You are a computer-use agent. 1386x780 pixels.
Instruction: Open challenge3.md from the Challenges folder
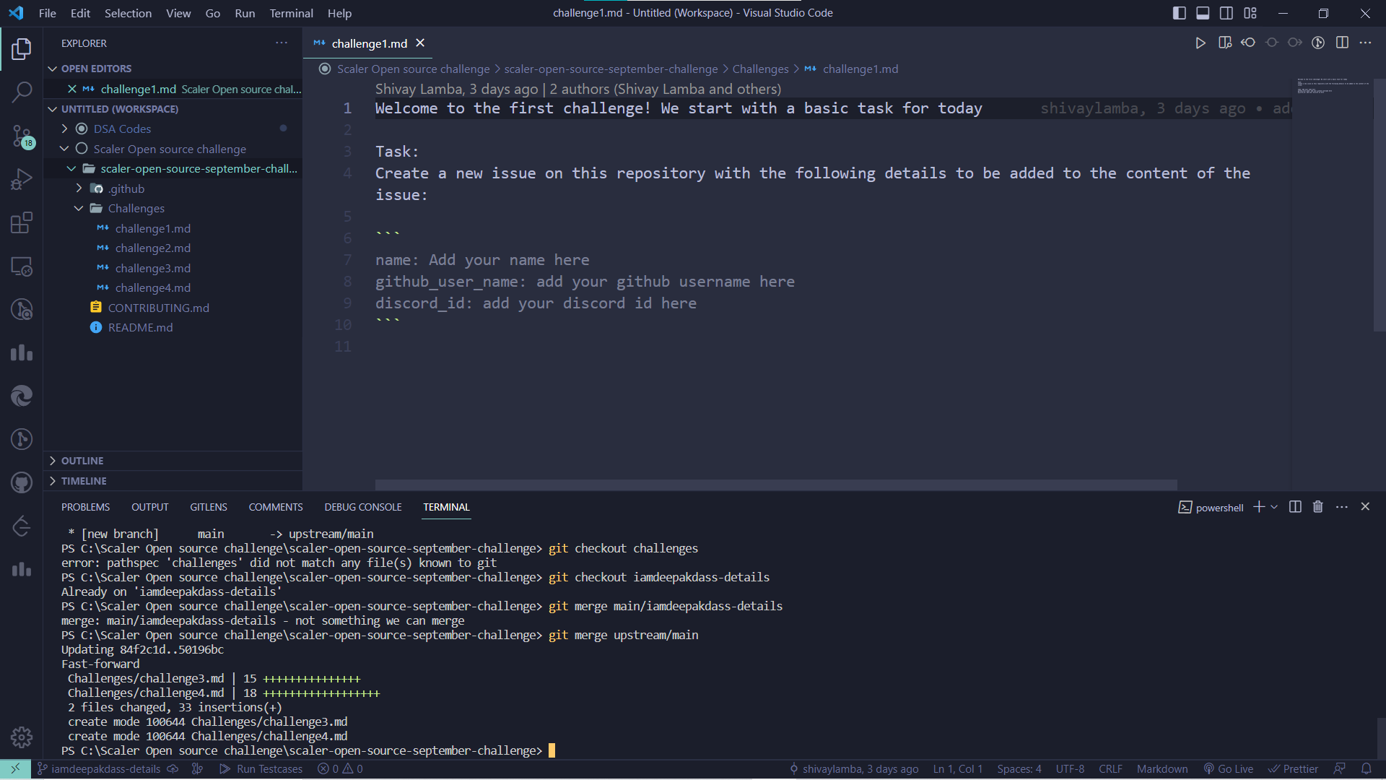152,267
